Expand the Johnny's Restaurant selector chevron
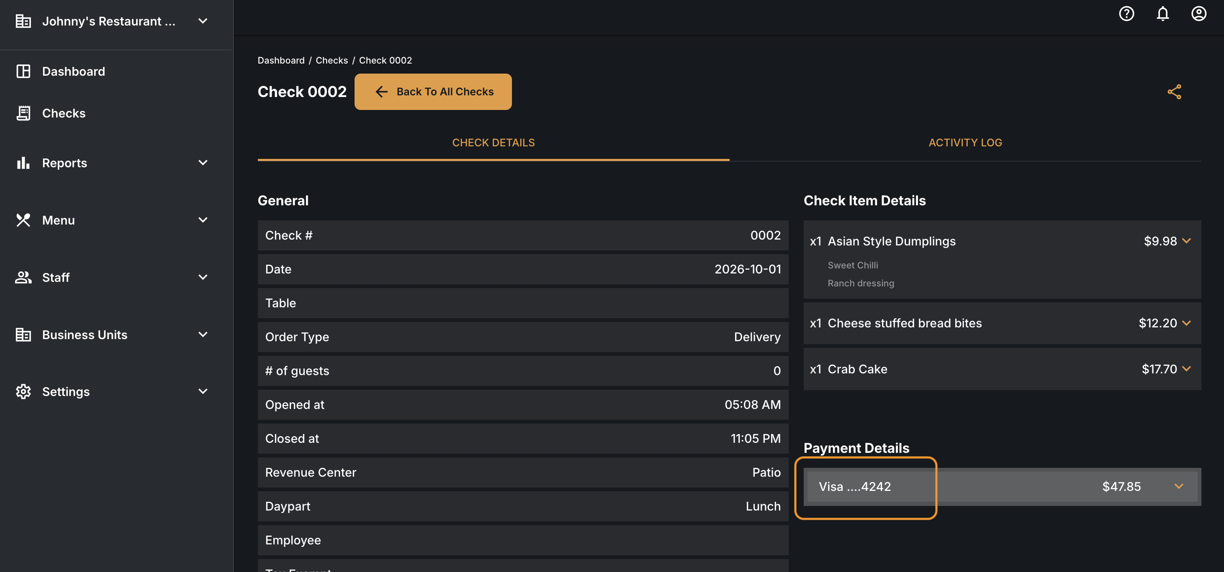Viewport: 1224px width, 572px height. [x=203, y=21]
